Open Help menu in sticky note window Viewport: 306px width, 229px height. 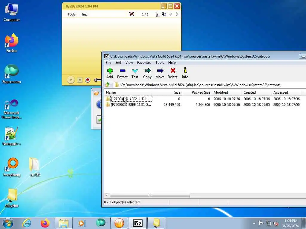pos(84,14)
